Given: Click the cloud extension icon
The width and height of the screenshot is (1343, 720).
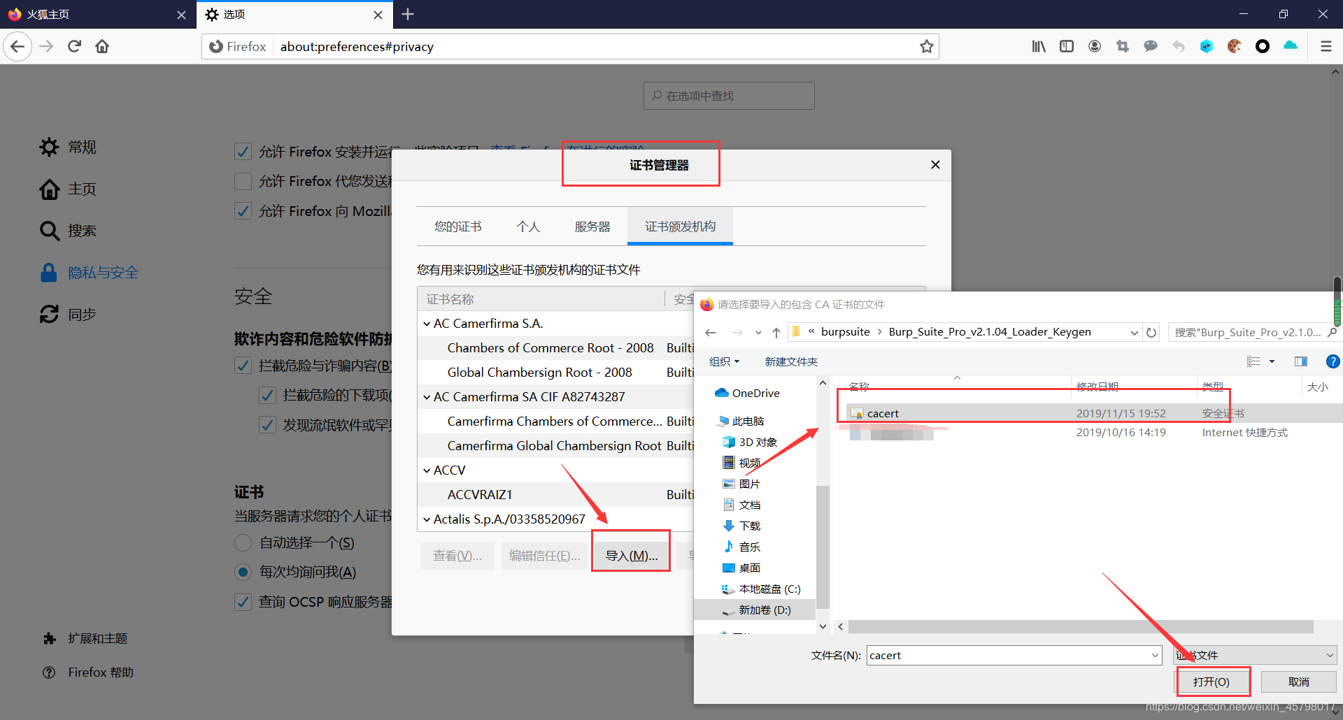Looking at the screenshot, I should point(1291,45).
